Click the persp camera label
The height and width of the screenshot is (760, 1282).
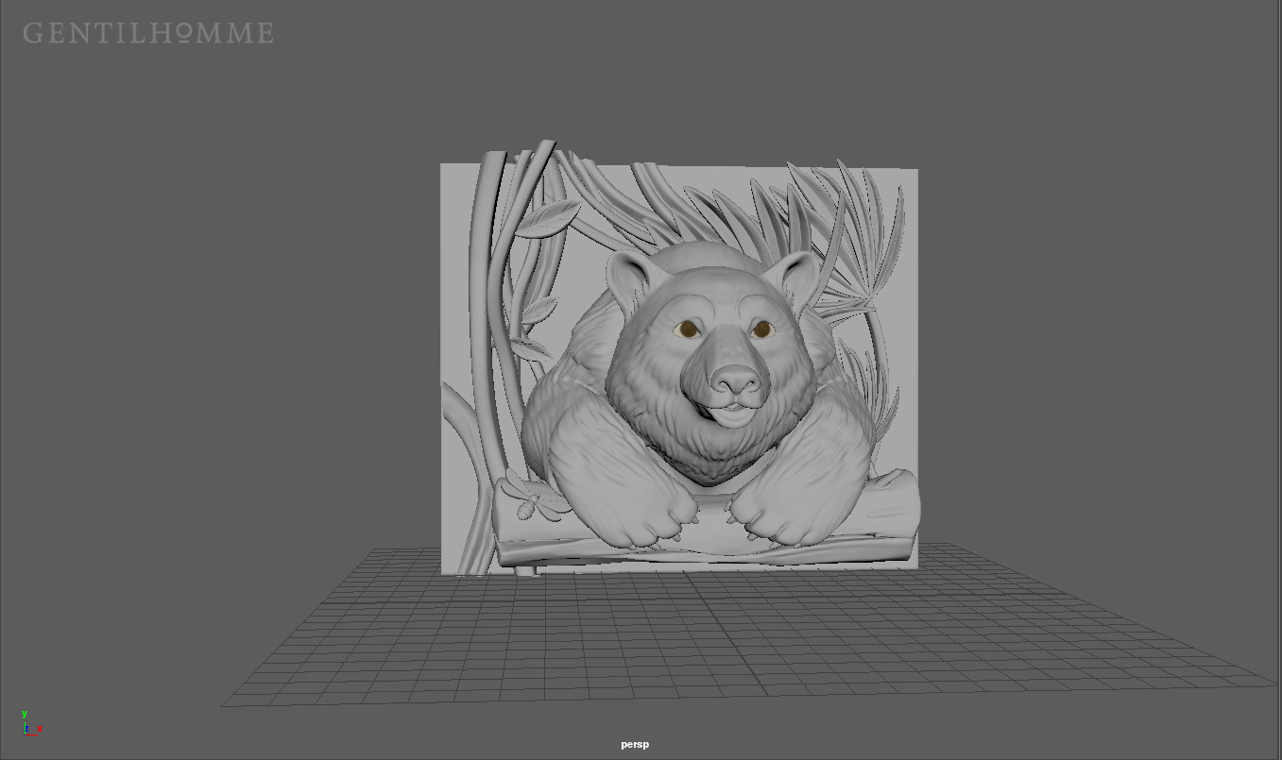pos(635,744)
